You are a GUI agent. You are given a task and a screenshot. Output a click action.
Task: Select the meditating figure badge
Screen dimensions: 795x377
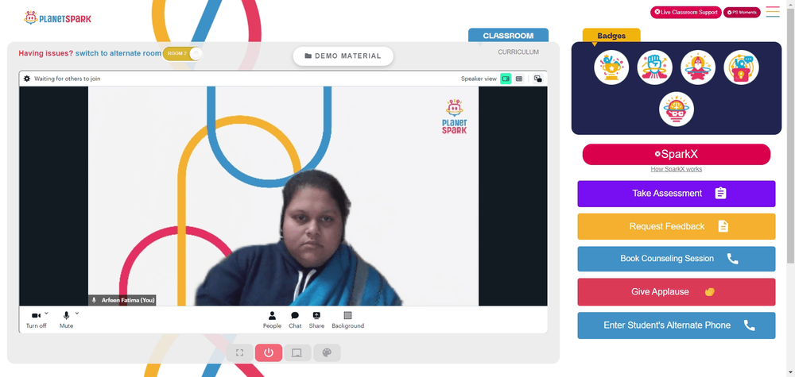698,67
